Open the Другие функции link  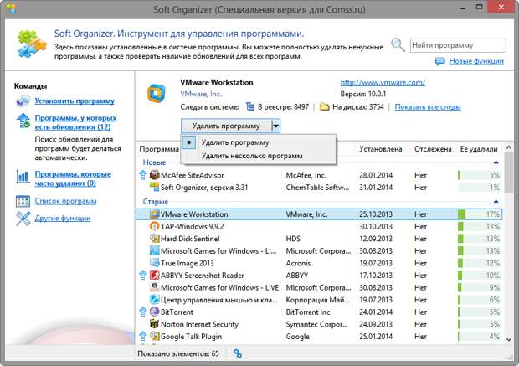[63, 218]
